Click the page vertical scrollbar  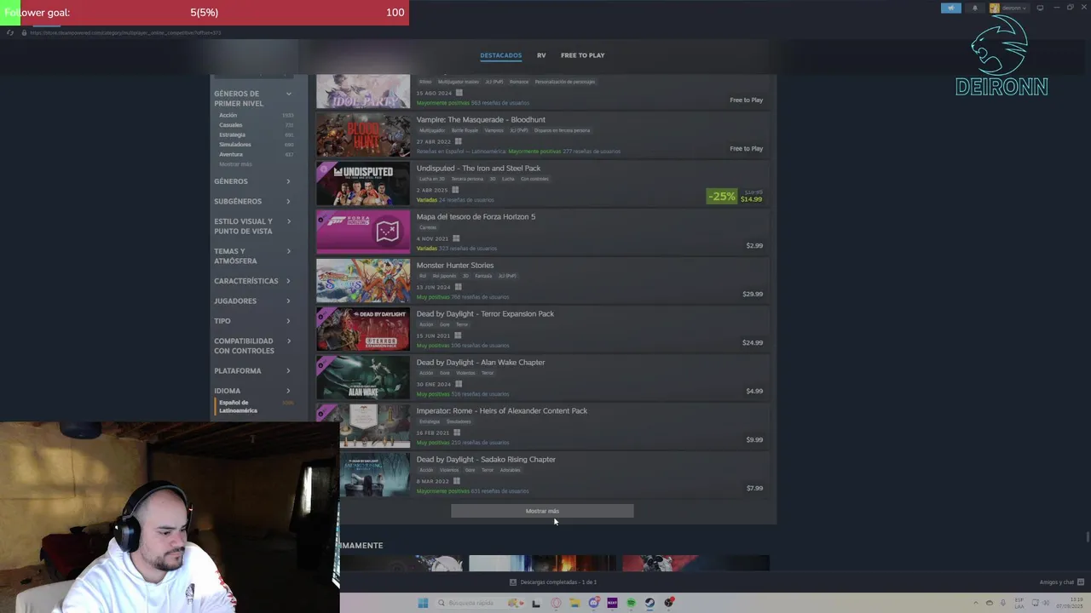(x=1088, y=537)
